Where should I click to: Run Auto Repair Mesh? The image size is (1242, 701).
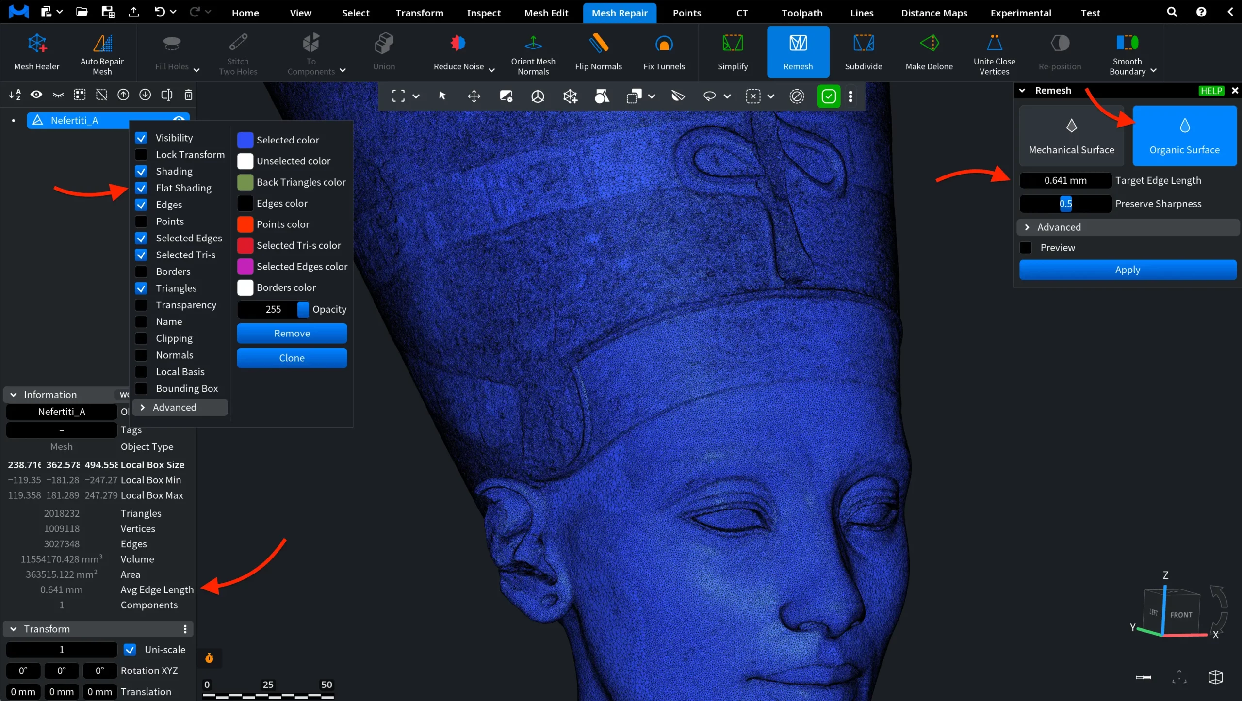click(102, 52)
